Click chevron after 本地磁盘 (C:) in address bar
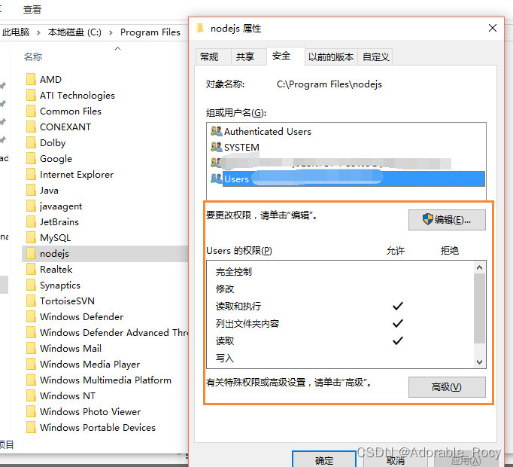513x467 pixels. tap(111, 33)
